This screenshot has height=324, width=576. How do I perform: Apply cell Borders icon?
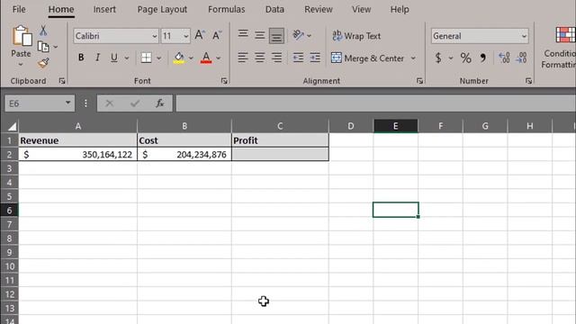pyautogui.click(x=146, y=58)
